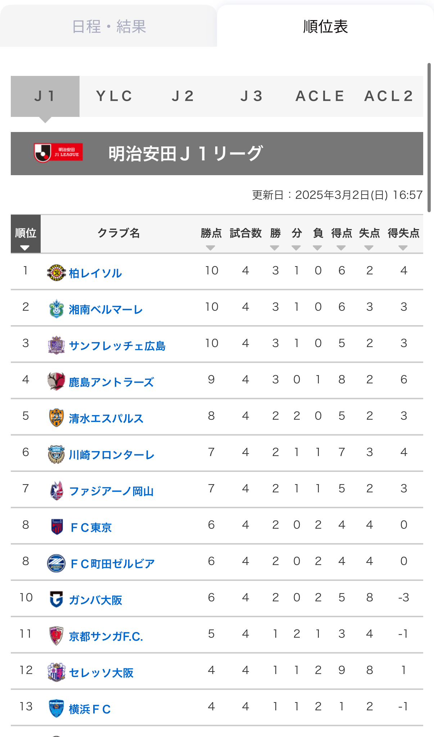Click the Kashiwa Reysol club emblem
This screenshot has width=434, height=737.
56,272
